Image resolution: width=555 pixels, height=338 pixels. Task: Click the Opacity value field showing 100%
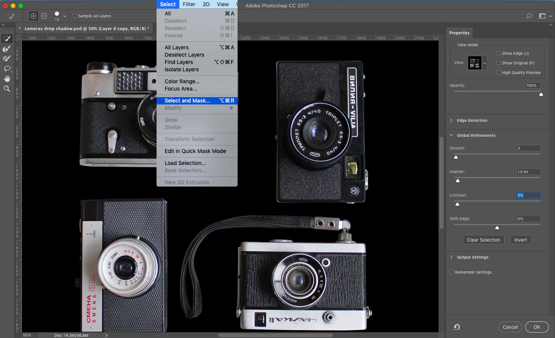pyautogui.click(x=533, y=85)
